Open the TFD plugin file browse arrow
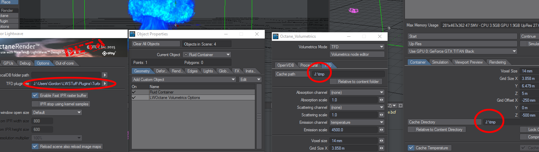Image resolution: width=539 pixels, height=152 pixels. (x=105, y=83)
